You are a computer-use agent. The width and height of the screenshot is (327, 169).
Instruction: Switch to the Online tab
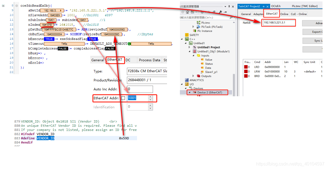click(x=284, y=14)
